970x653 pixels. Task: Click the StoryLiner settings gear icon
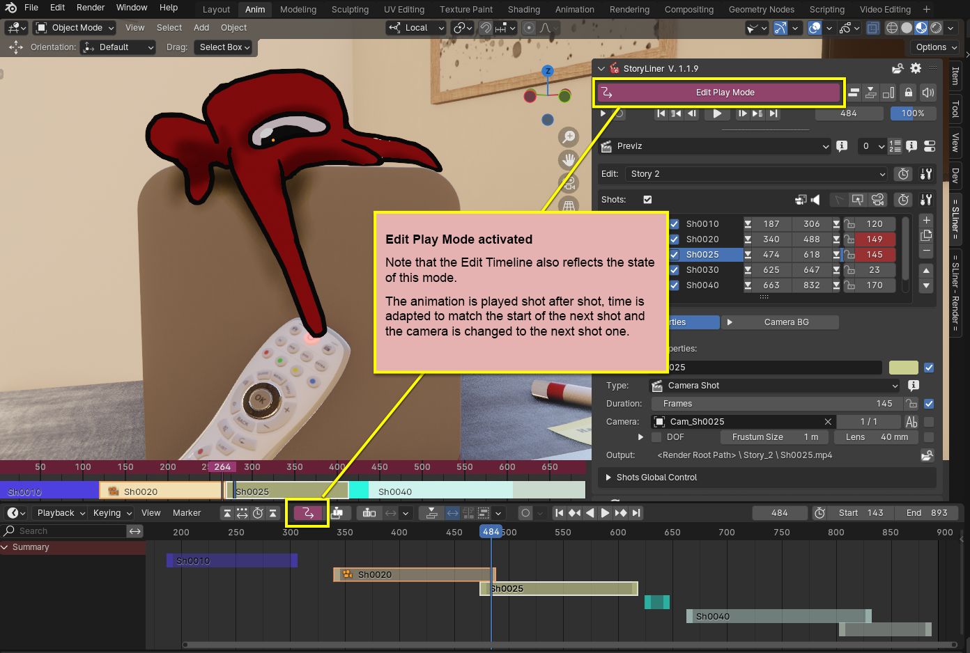pos(916,68)
